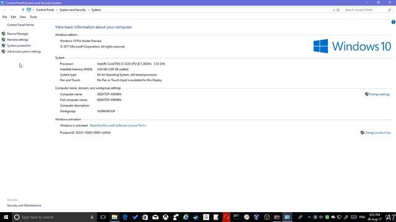Viewport: 396px width, 222px height.
Task: Click System in the breadcrumb path
Action: [97, 10]
